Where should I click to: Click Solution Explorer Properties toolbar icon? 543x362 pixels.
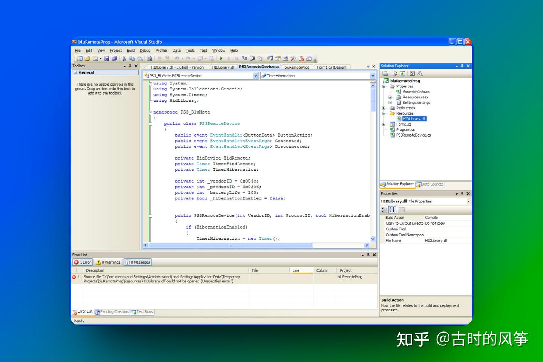pyautogui.click(x=385, y=74)
